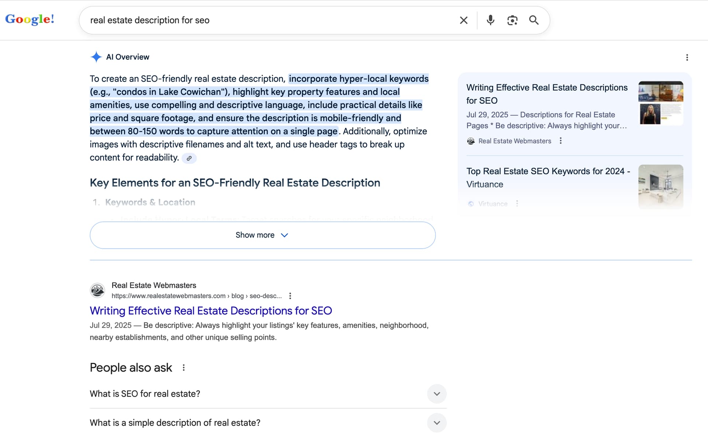Click the Real Estate Webmasters favicon in result
The width and height of the screenshot is (708, 437).
click(97, 290)
